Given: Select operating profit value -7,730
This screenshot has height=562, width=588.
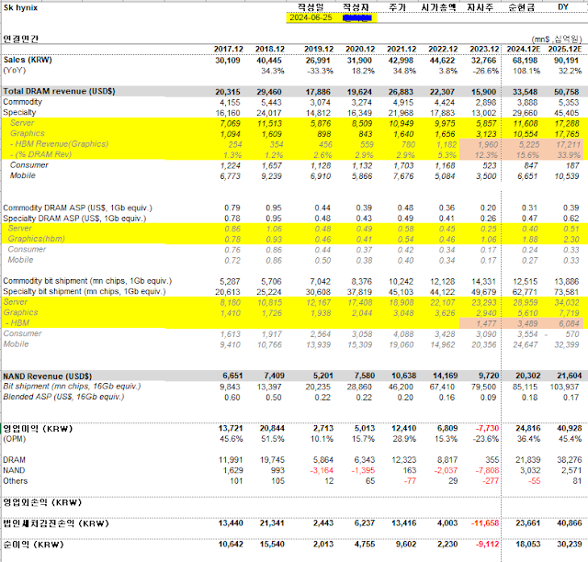Looking at the screenshot, I should [487, 428].
